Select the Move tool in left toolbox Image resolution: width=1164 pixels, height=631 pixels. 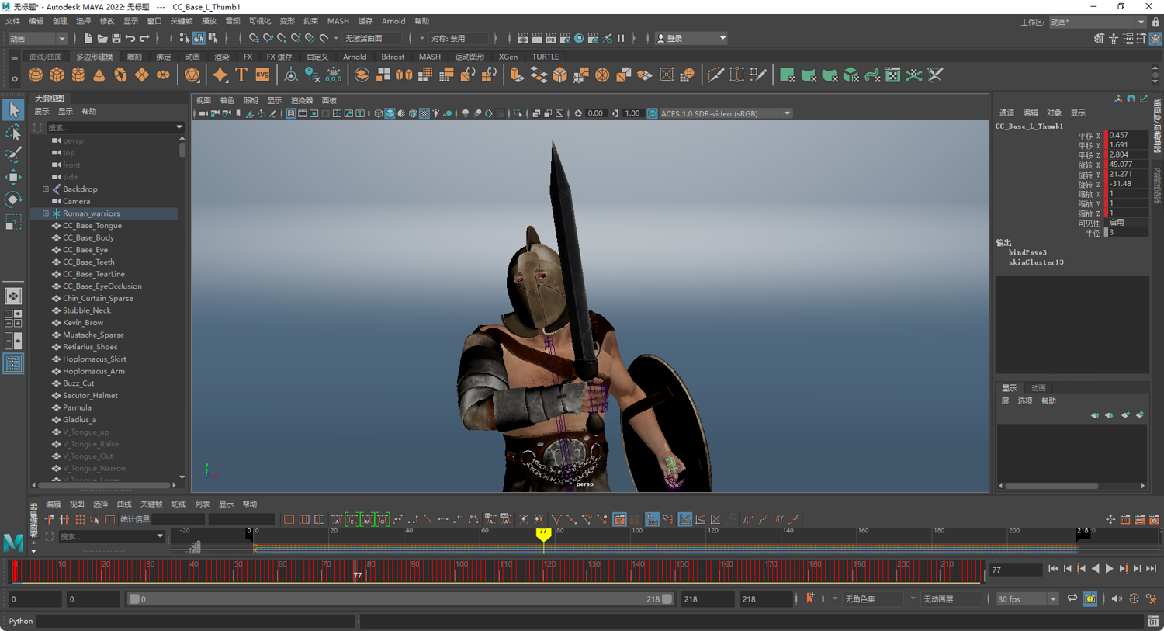tap(13, 177)
